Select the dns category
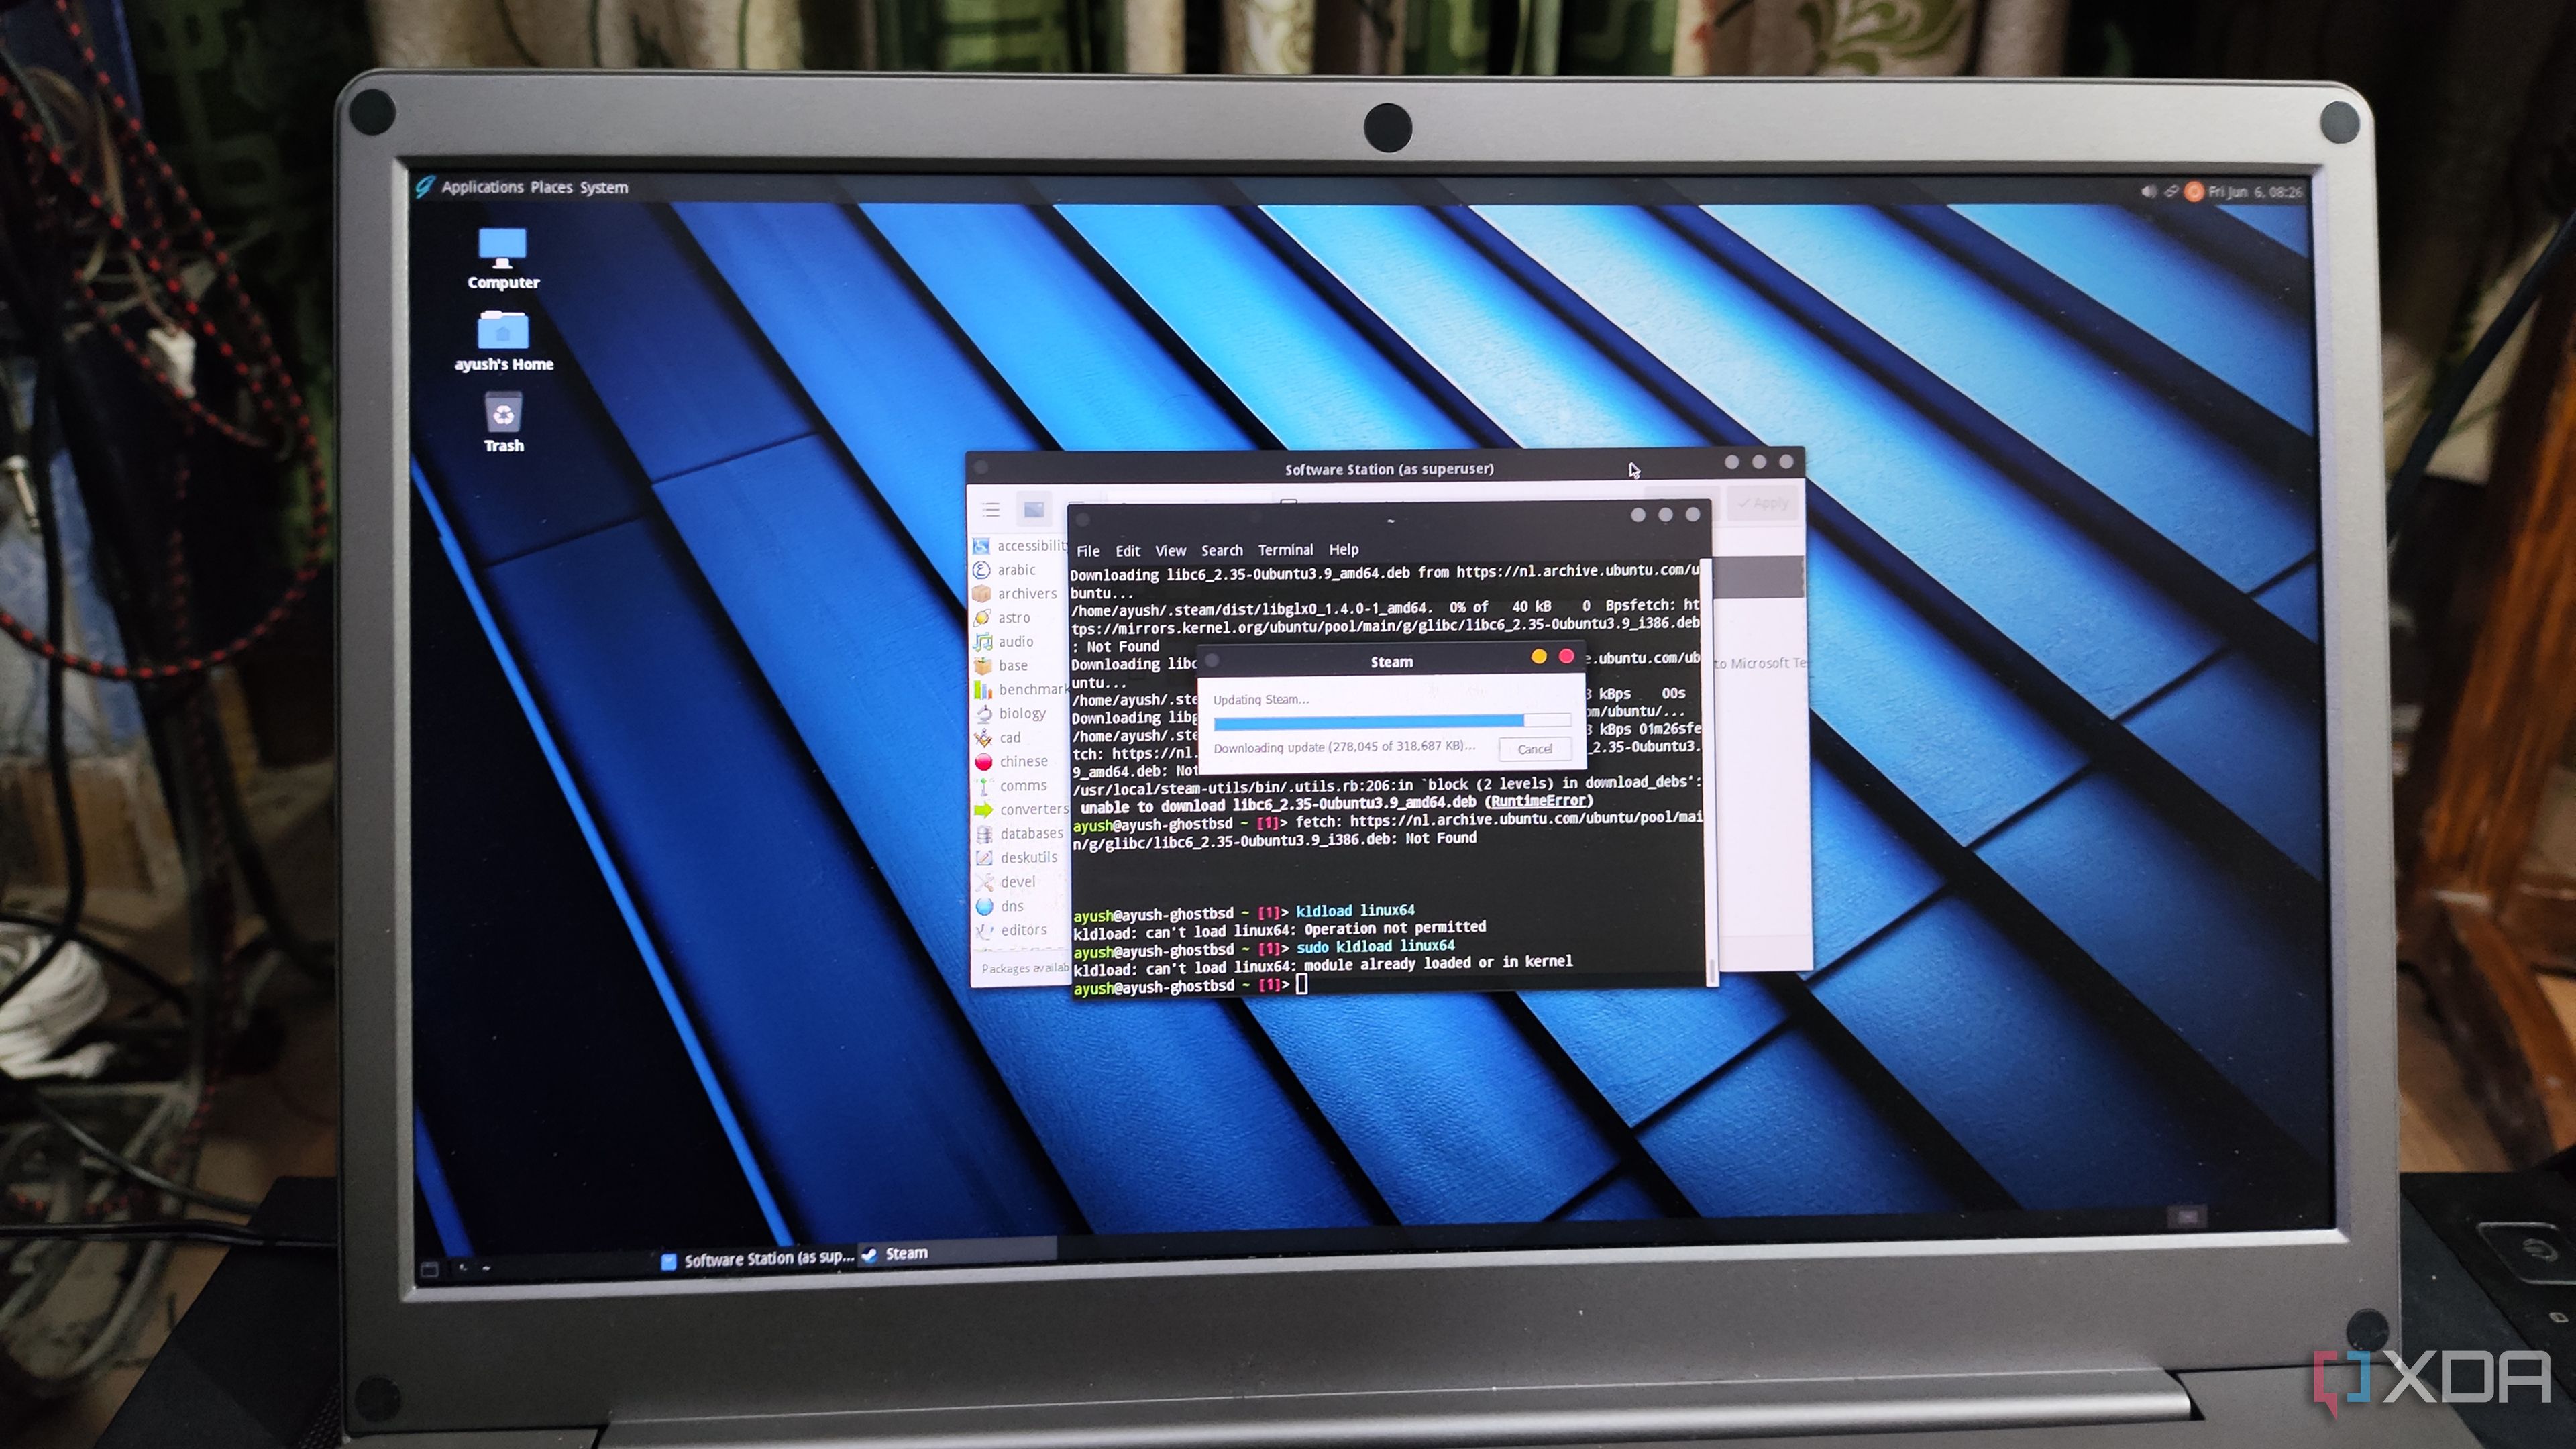Image resolution: width=2576 pixels, height=1449 pixels. pyautogui.click(x=1000, y=906)
